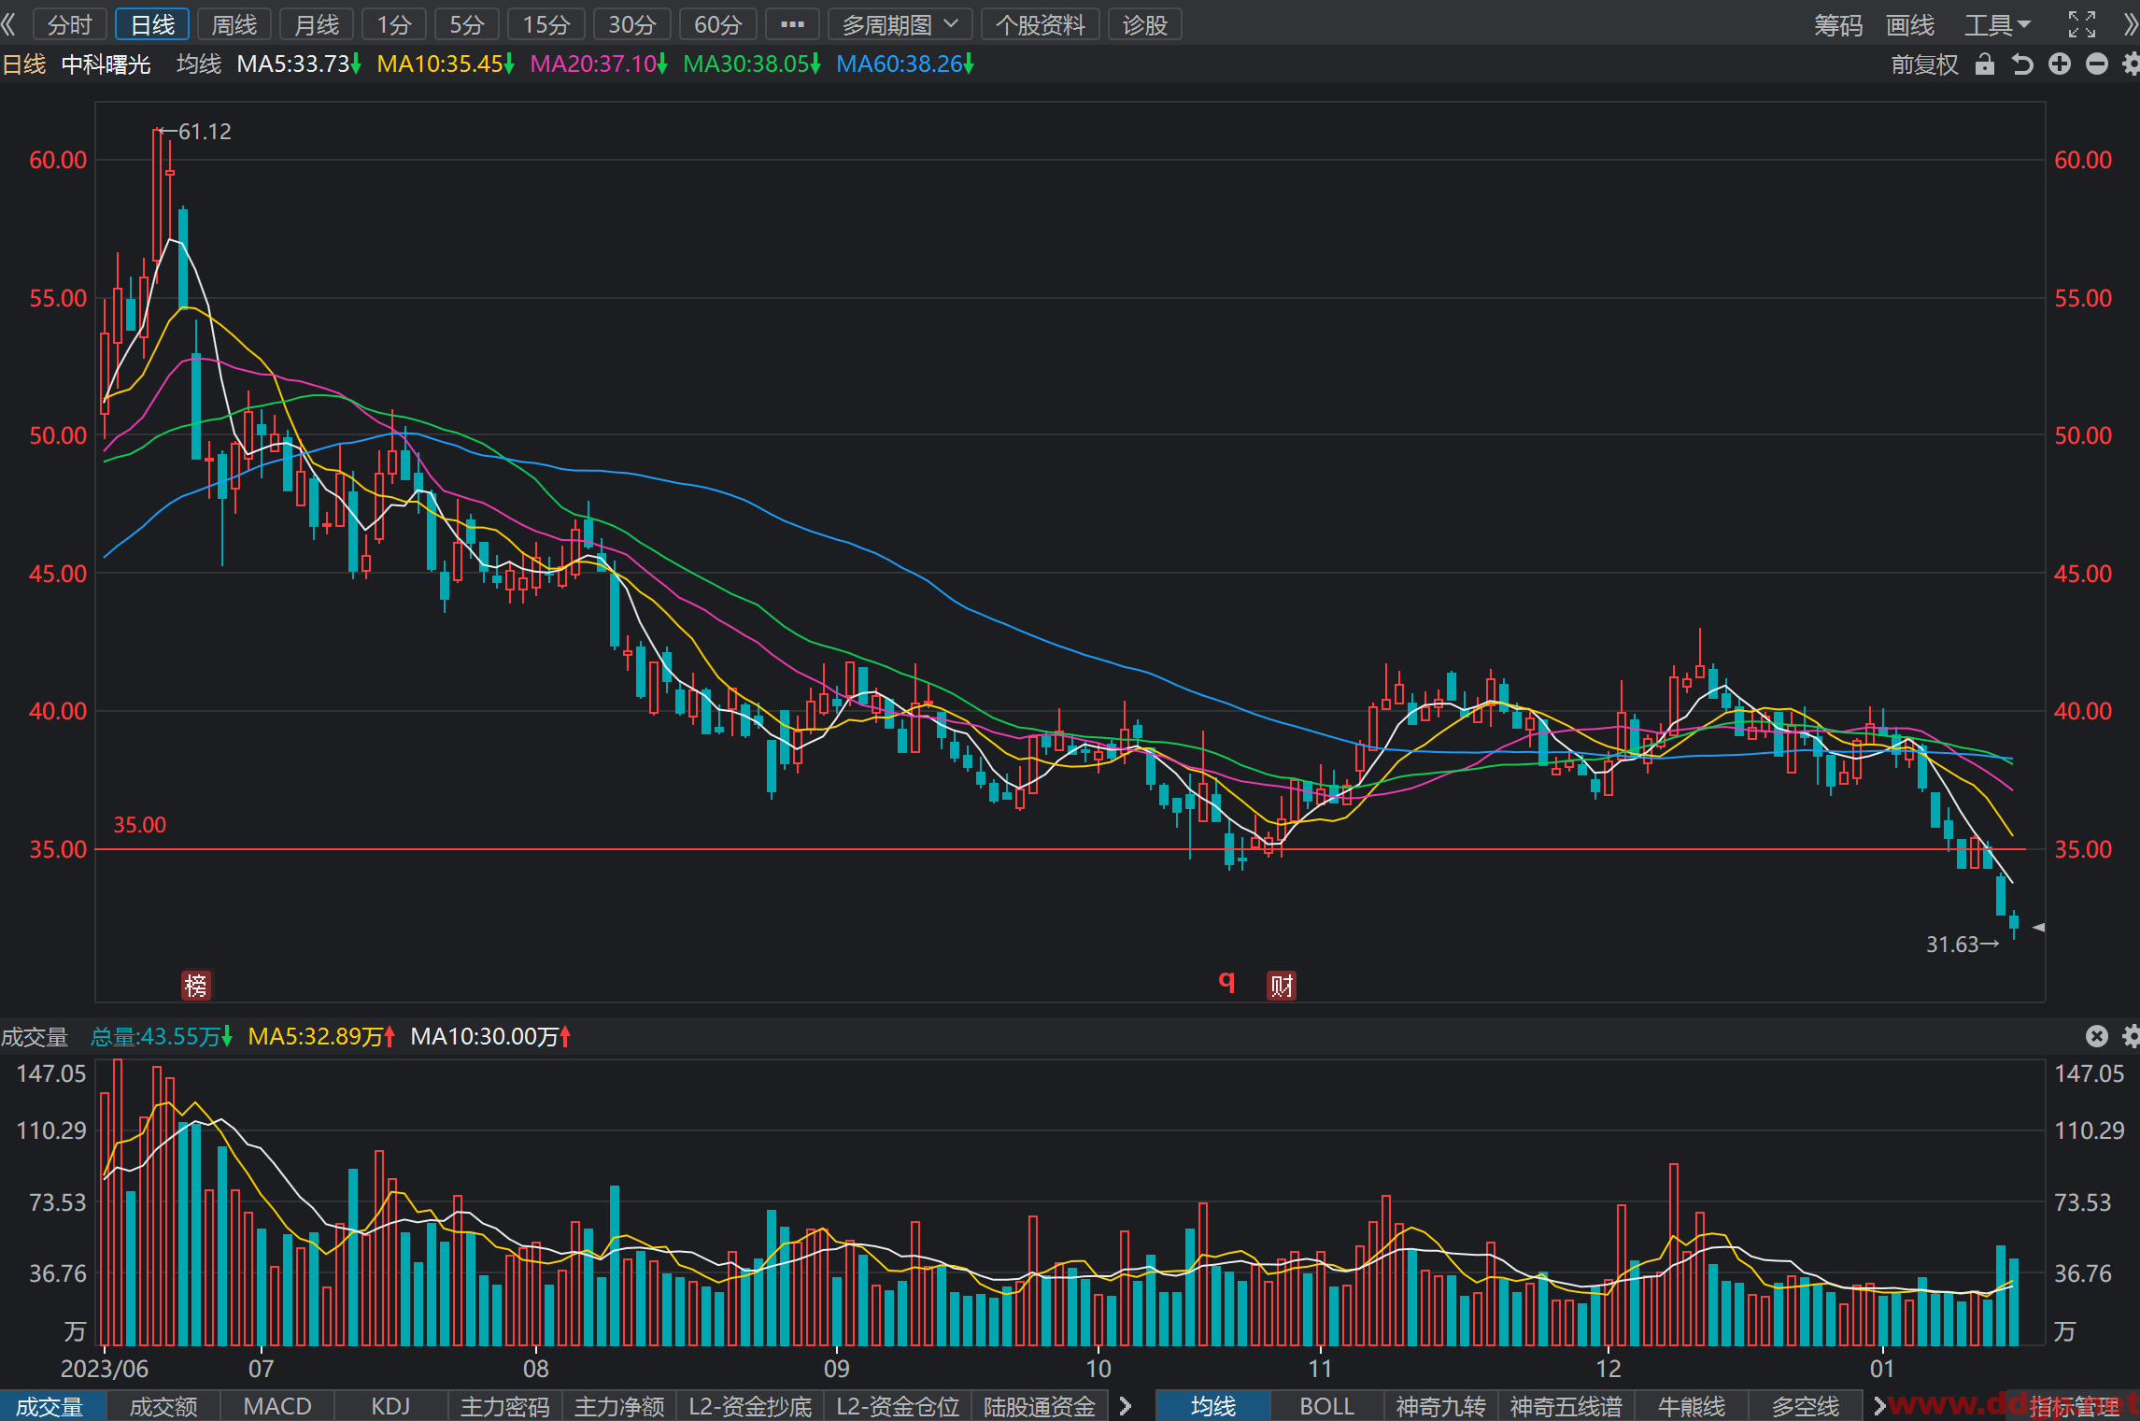Viewport: 2140px width, 1421px height.
Task: Select the 60分 period
Action: (x=718, y=24)
